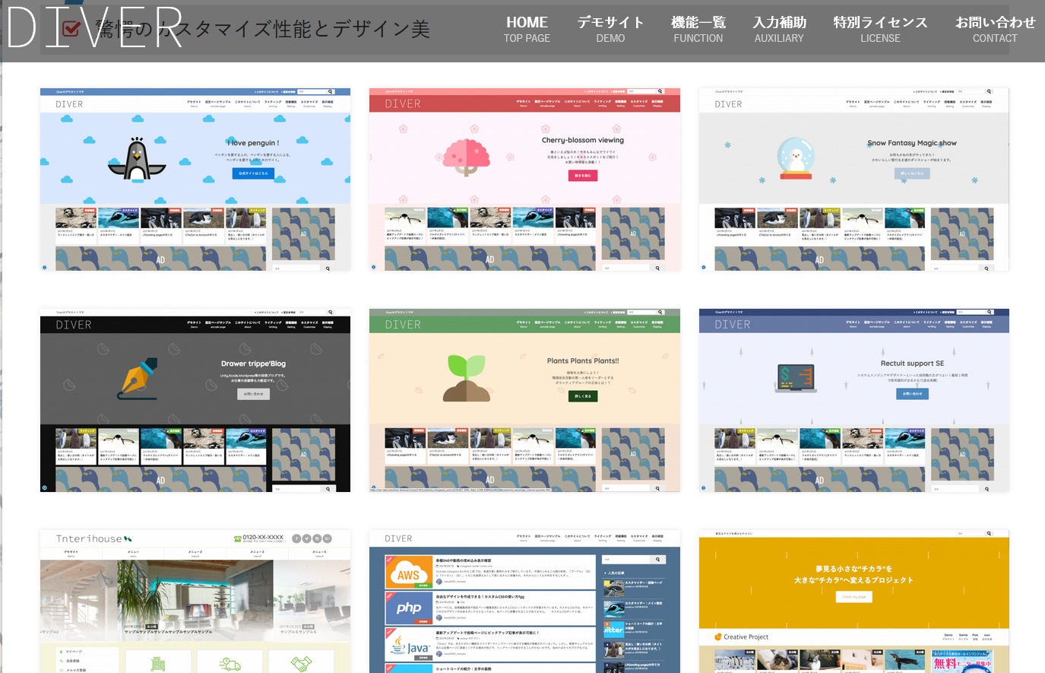Click the Check my page button in the yellow demo
This screenshot has width=1045, height=673.
(854, 596)
